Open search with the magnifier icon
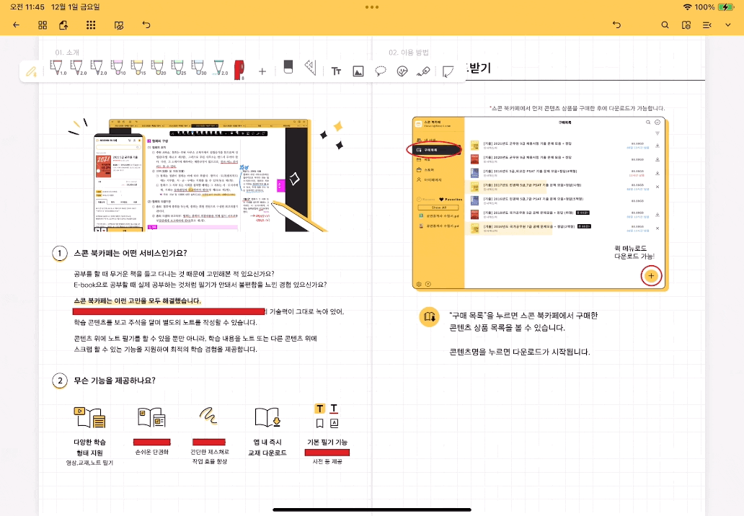Screen dimensions: 744x516 click(665, 25)
